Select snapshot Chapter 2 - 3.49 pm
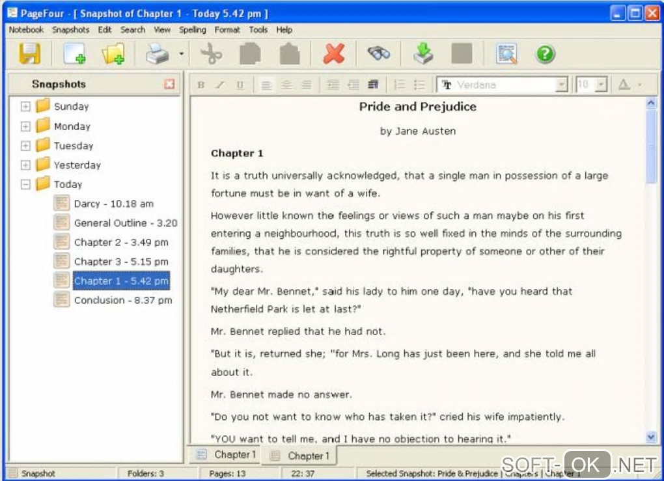The image size is (664, 481). [121, 242]
